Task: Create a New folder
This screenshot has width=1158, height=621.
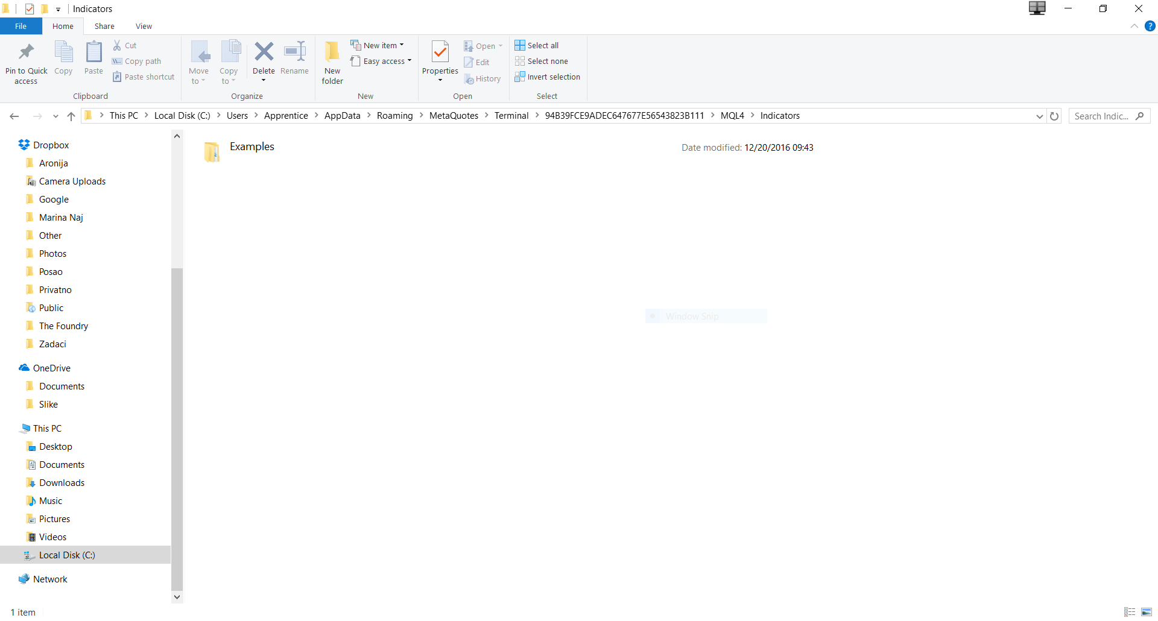Action: coord(332,63)
